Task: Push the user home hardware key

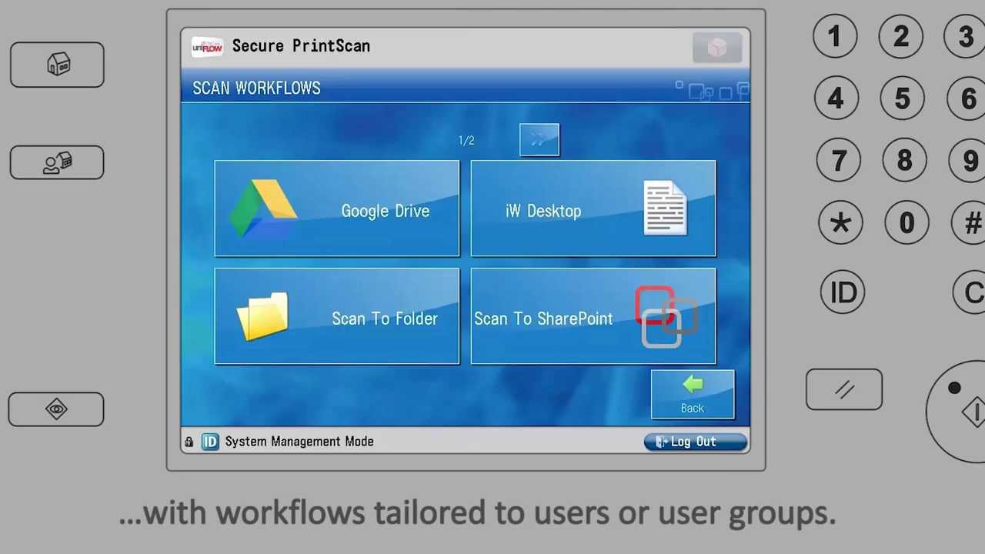Action: pyautogui.click(x=57, y=162)
